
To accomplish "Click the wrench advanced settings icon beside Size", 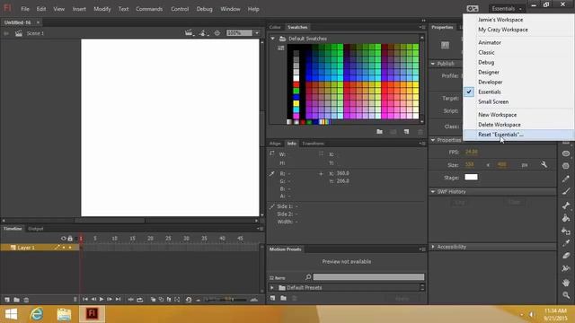I will (544, 165).
